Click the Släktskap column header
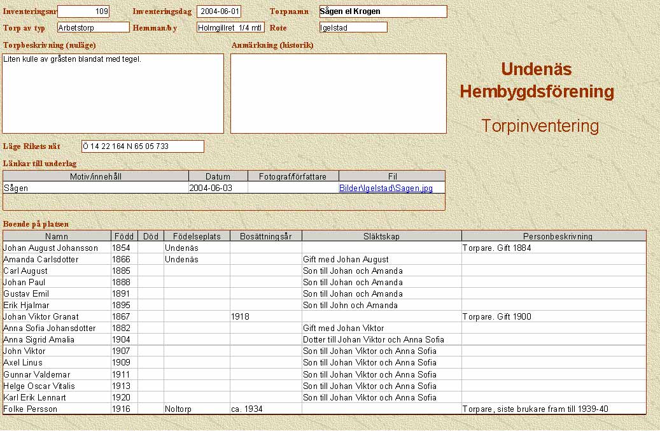660x431 pixels. [x=381, y=236]
